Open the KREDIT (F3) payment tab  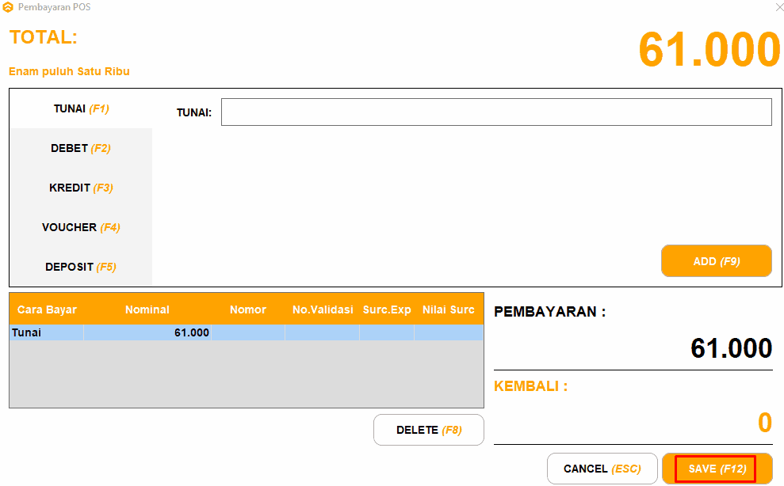point(81,188)
